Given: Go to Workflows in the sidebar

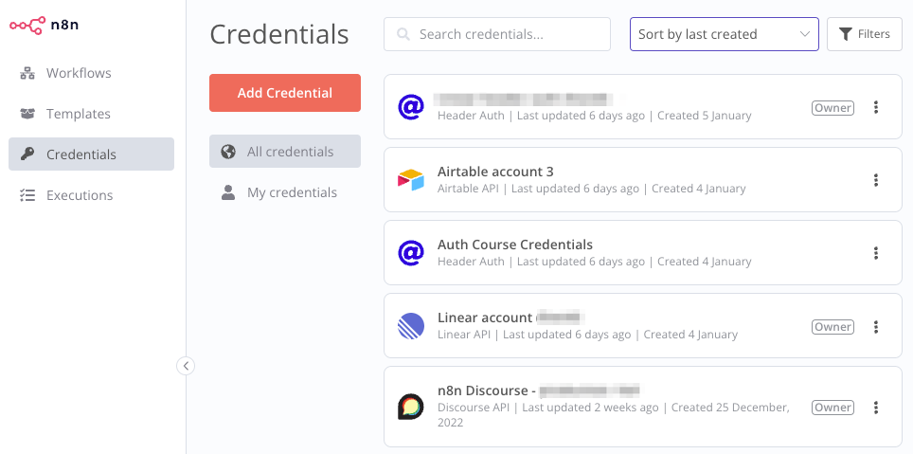Looking at the screenshot, I should click(x=79, y=73).
